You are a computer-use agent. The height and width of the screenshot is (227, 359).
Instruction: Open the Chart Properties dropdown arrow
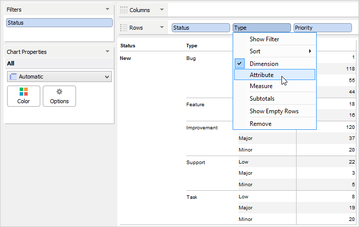(x=107, y=51)
